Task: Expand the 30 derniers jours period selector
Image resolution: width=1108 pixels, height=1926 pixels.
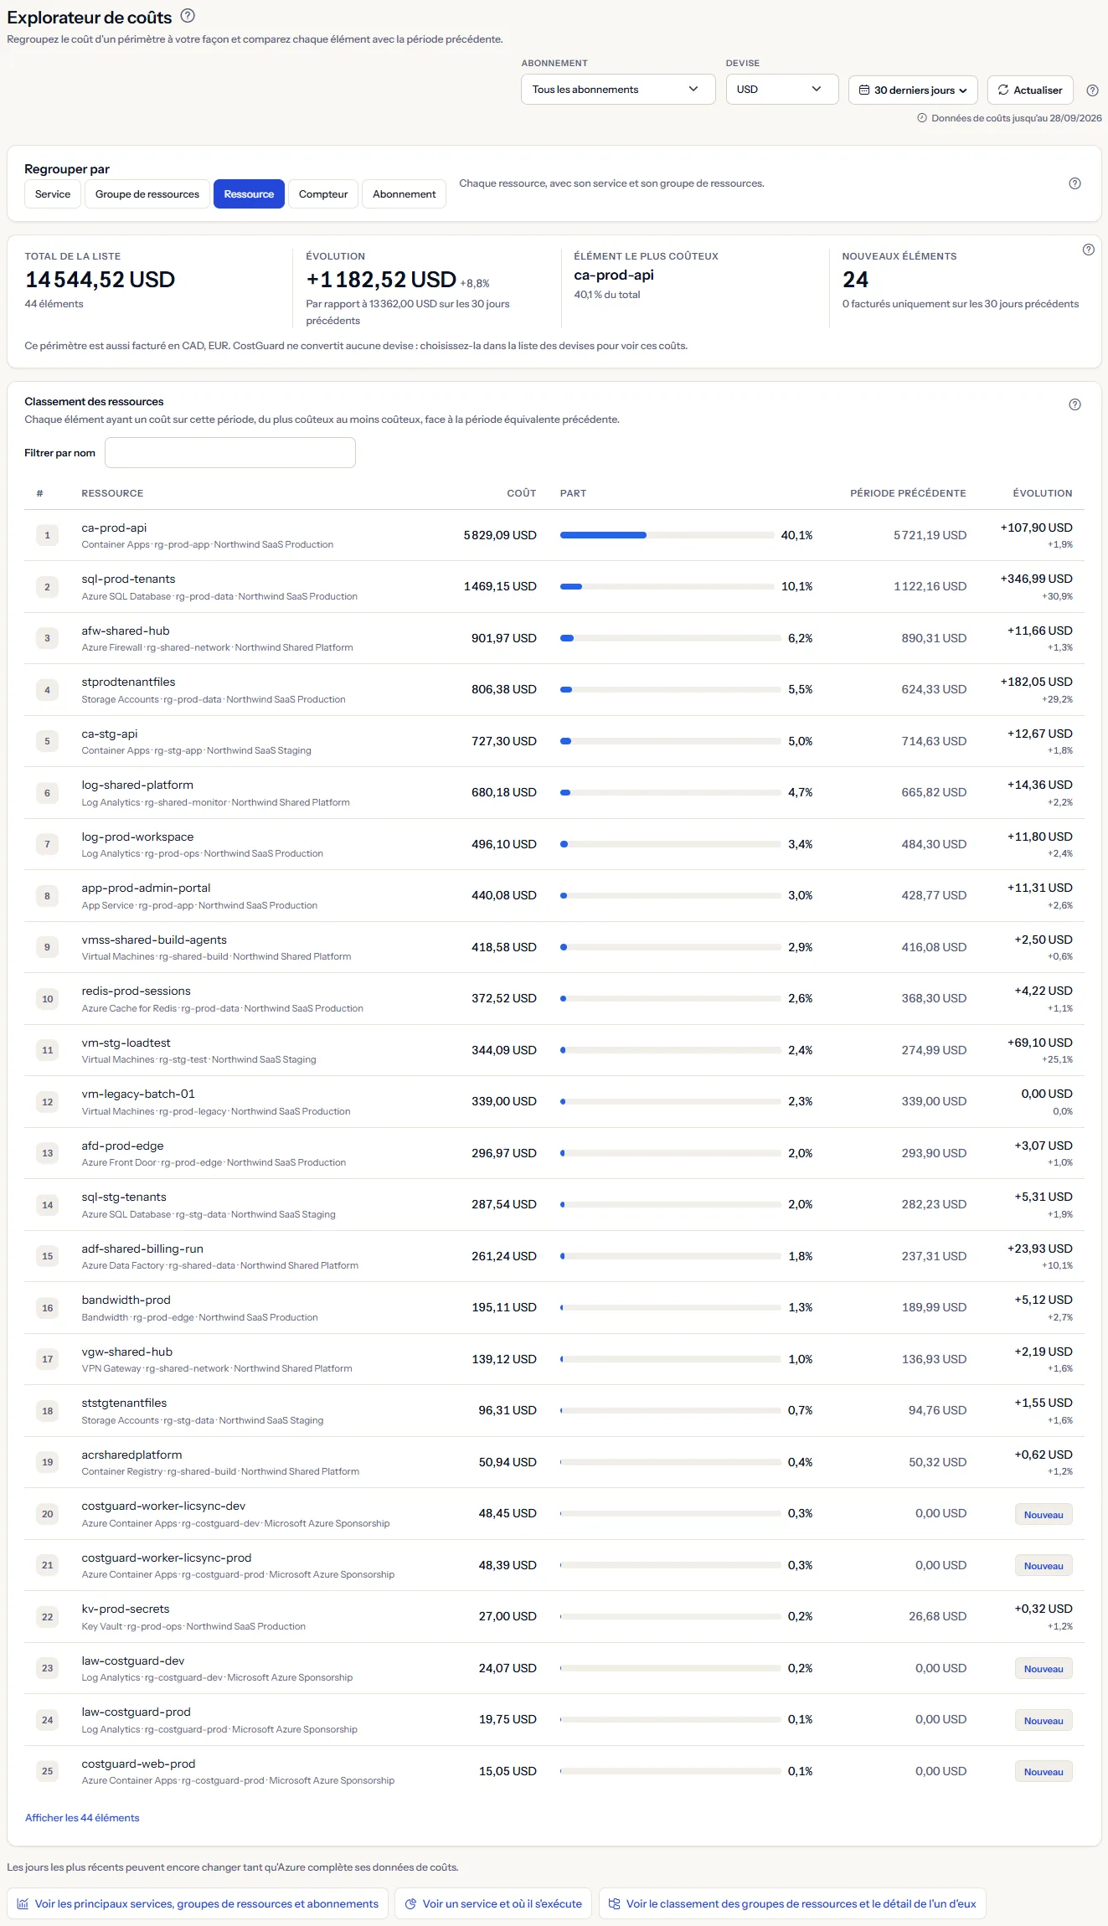Action: coord(914,90)
